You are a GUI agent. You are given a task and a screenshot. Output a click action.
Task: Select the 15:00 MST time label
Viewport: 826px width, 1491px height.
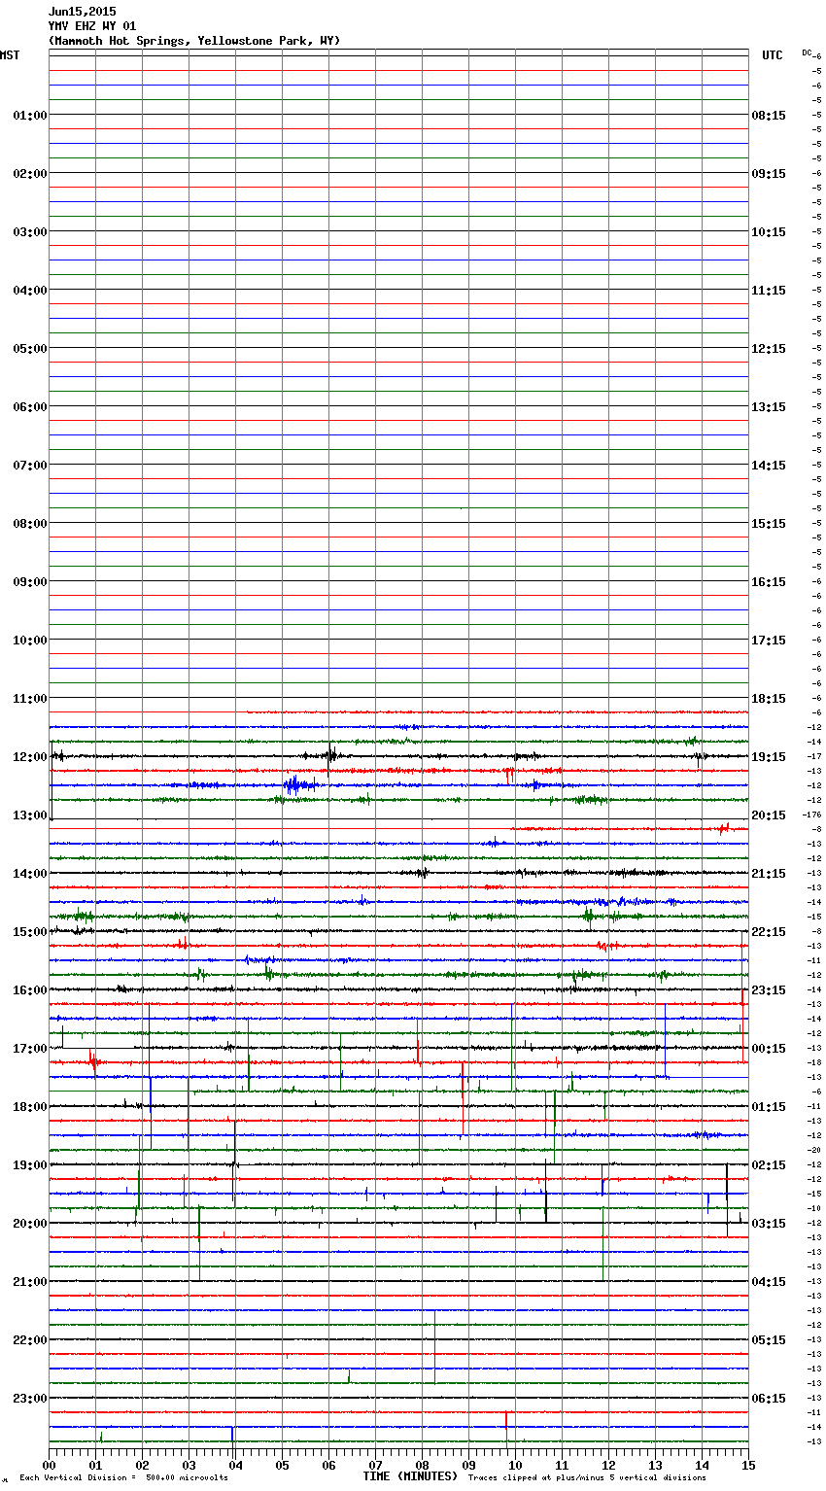coord(30,932)
